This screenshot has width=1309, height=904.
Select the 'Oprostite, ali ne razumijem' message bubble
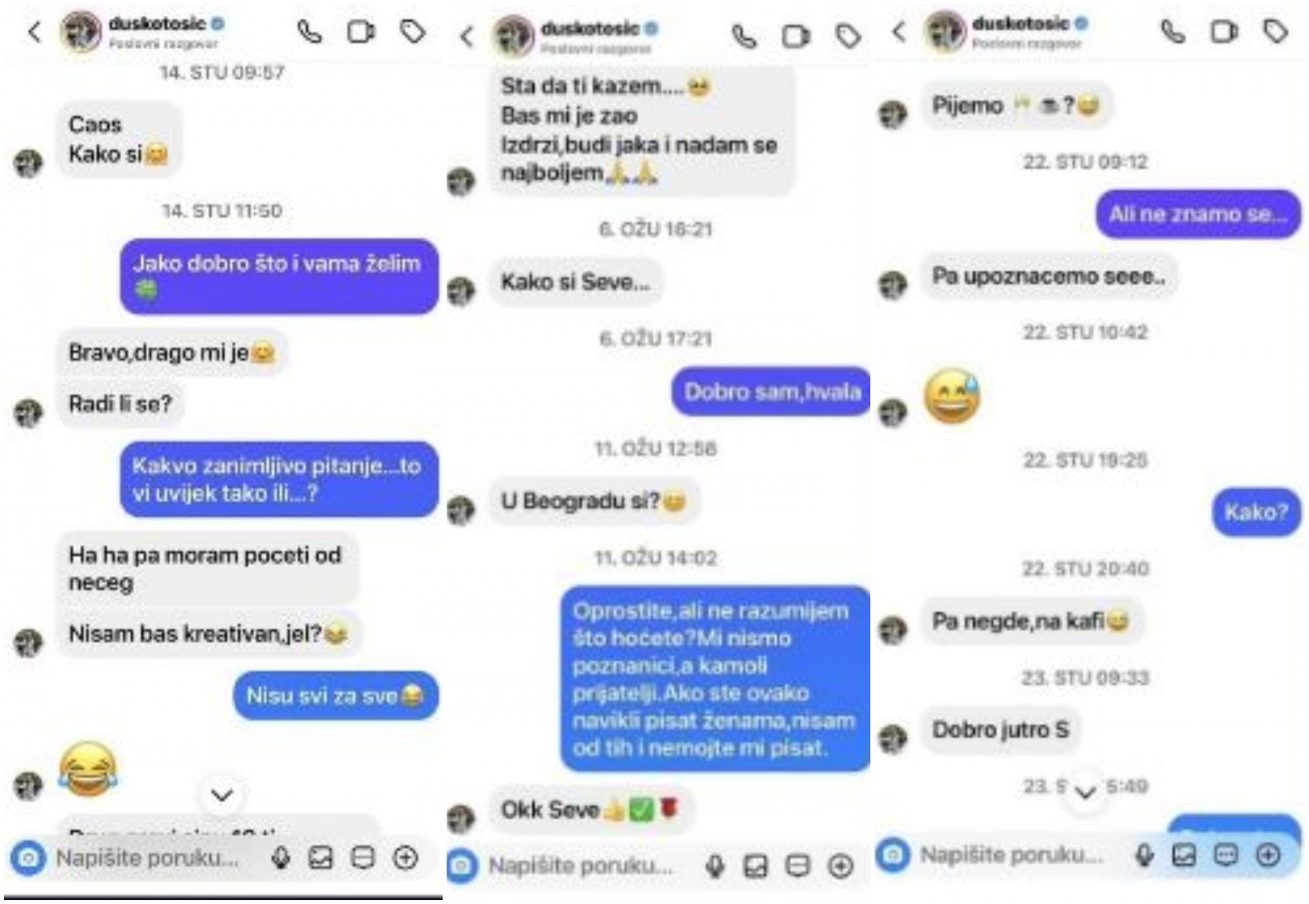click(x=715, y=679)
